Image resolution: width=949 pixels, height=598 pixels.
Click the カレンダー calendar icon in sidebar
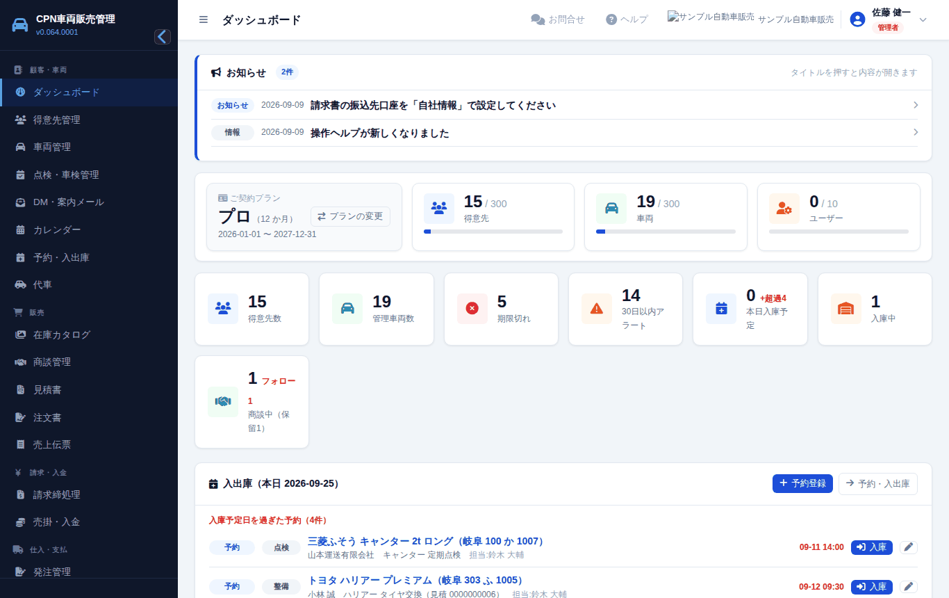click(20, 229)
